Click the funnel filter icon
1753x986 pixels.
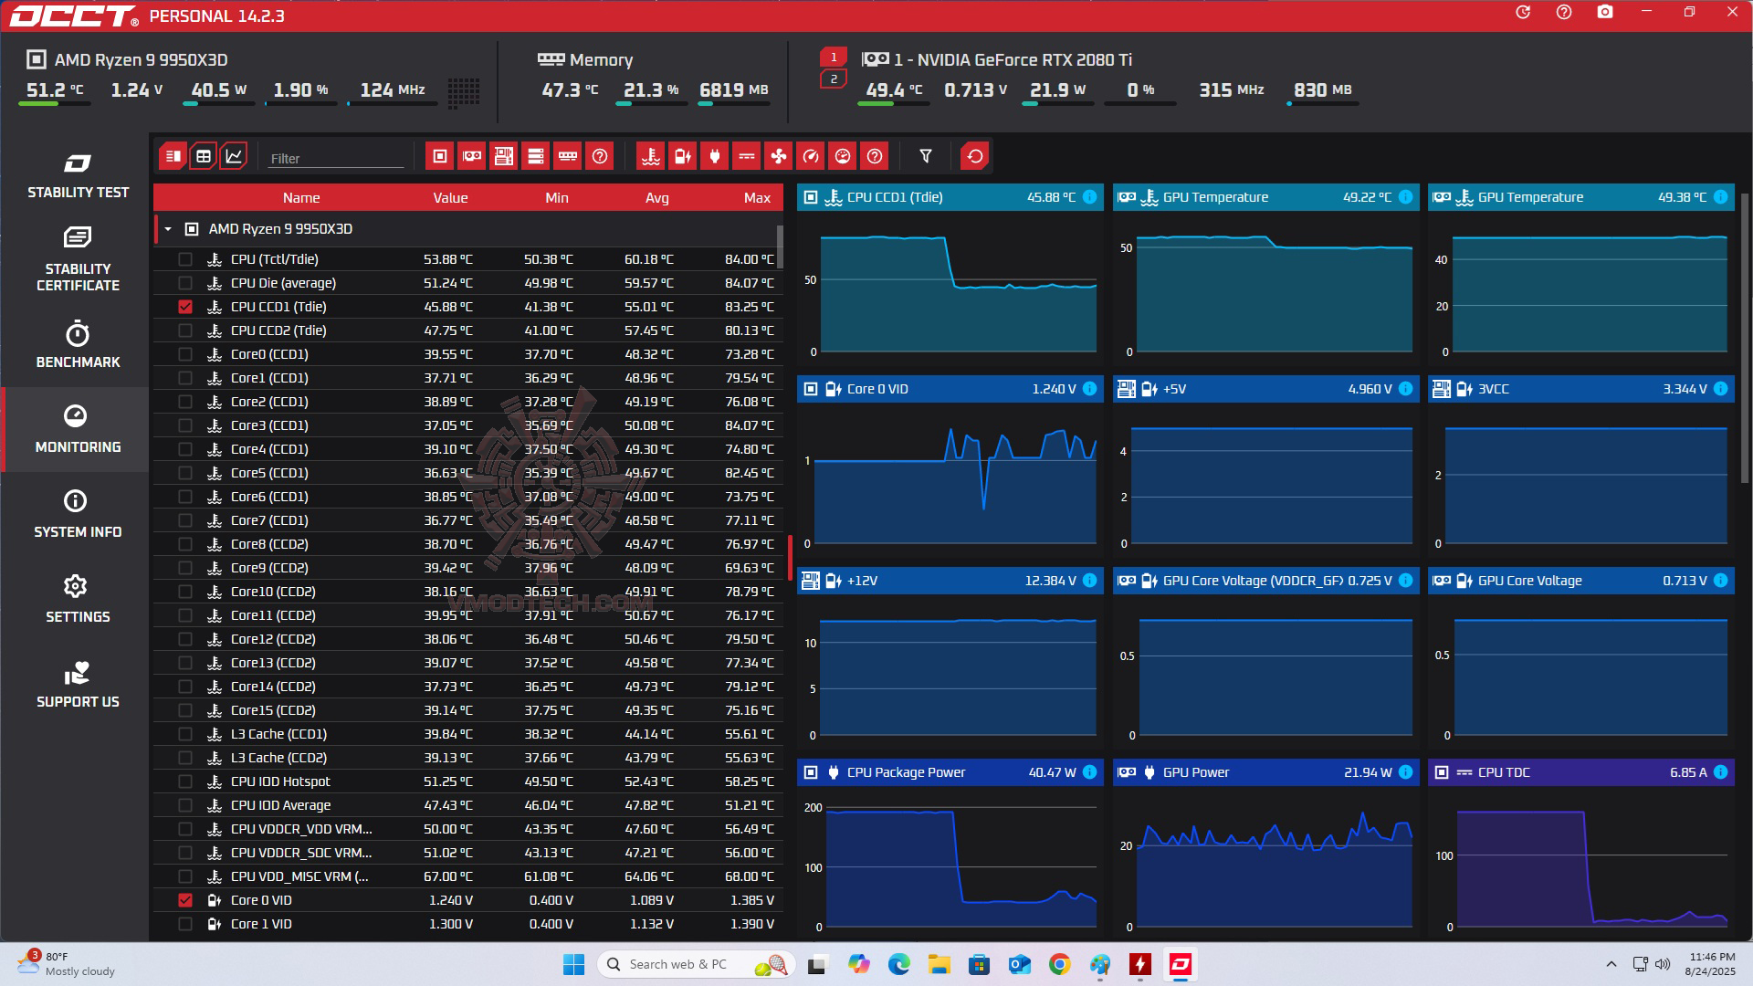click(x=925, y=157)
